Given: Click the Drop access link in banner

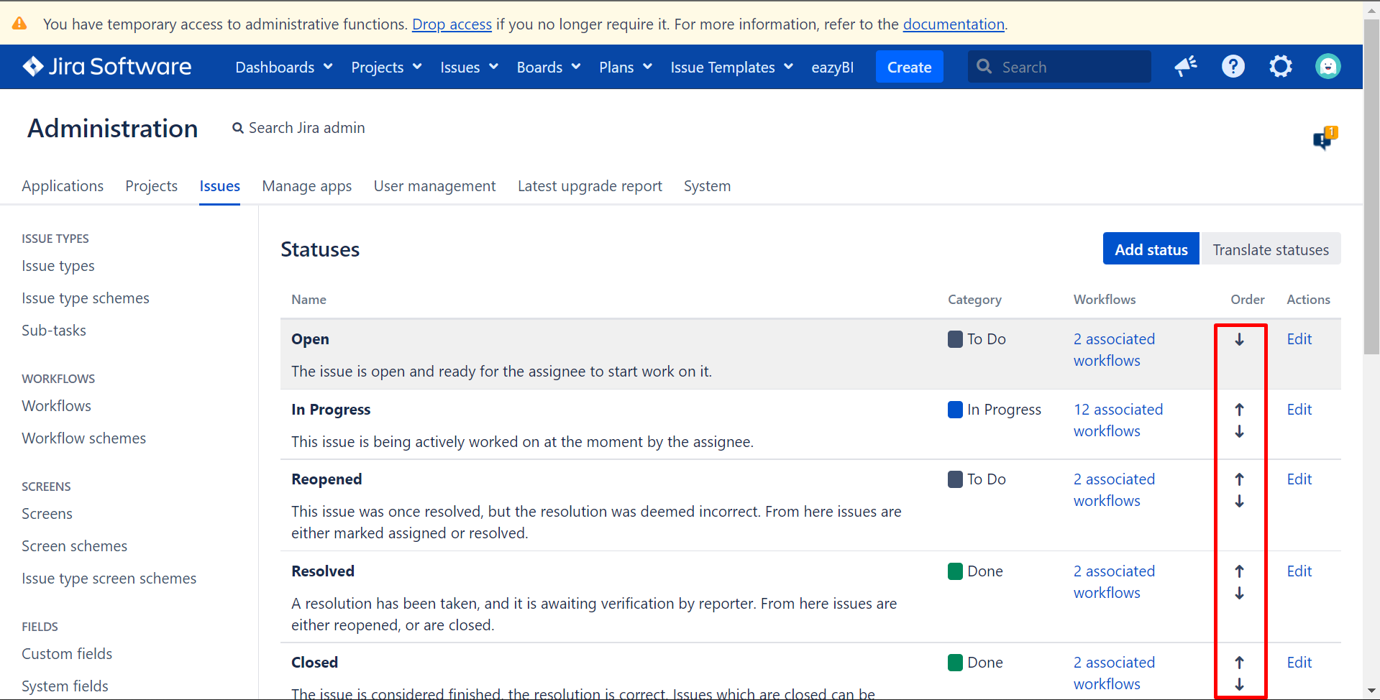Looking at the screenshot, I should tap(452, 24).
